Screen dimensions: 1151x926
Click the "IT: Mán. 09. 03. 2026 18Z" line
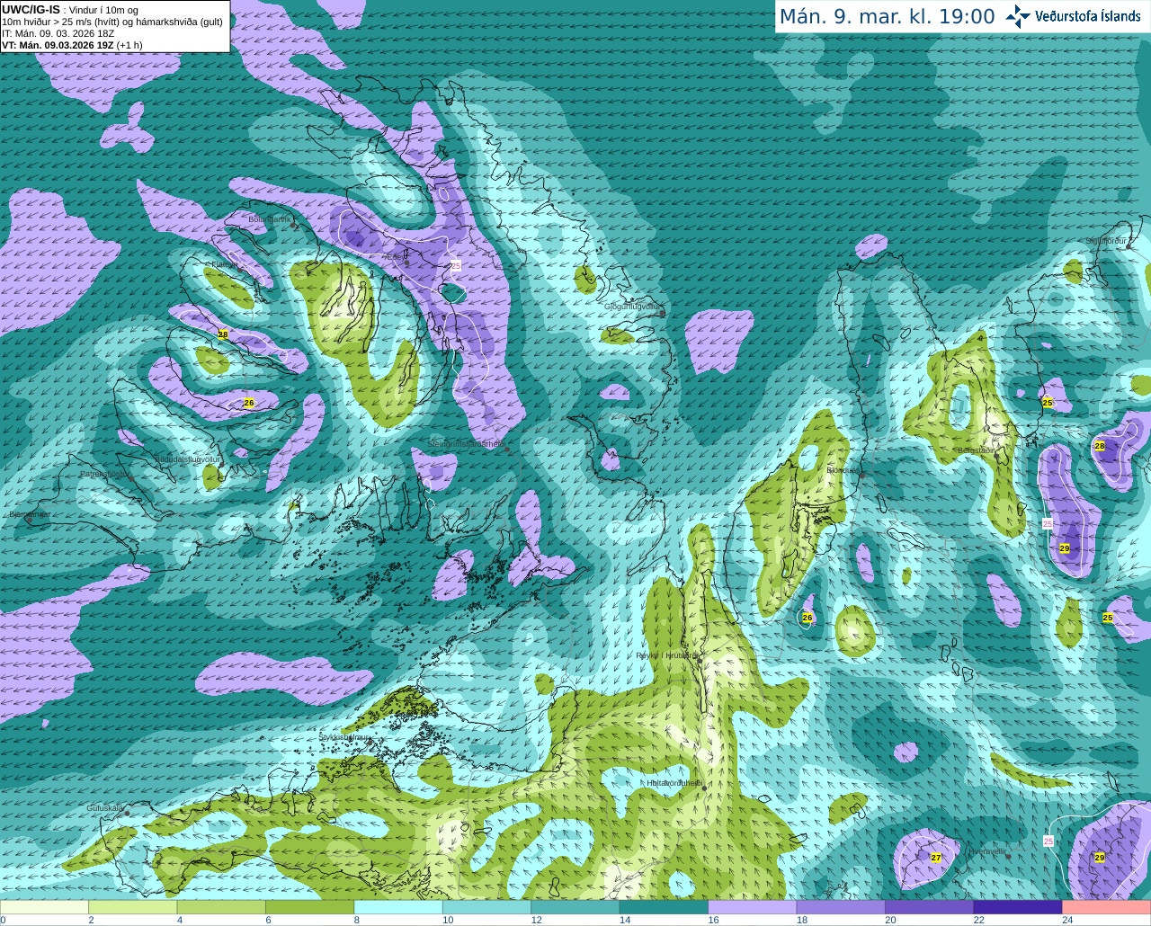coord(58,33)
